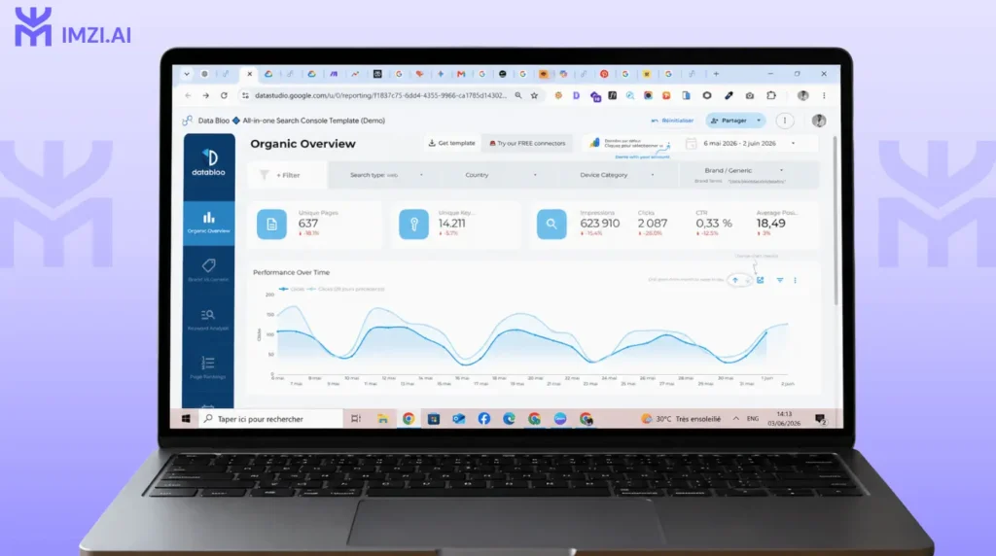The image size is (996, 556).
Task: Close the active browser tab
Action: point(250,74)
